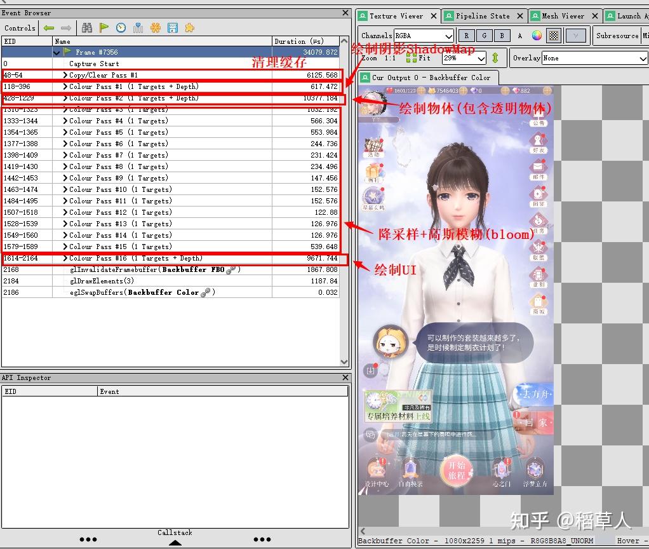Toggle the B blue channel button
This screenshot has width=649, height=549.
[502, 36]
